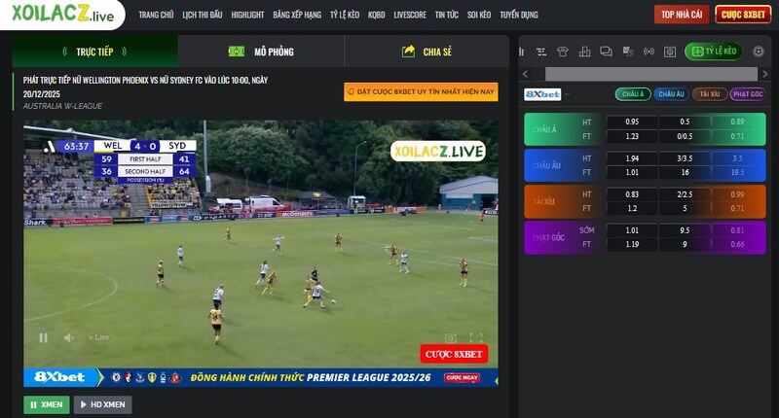Open the team jersey lineup icon
Viewport: 779px width, 418px height.
point(563,52)
